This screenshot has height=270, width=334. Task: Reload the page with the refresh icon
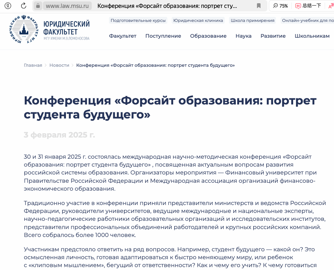click(24, 6)
